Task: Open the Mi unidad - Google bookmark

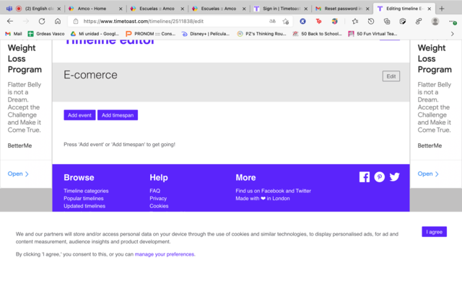Action: [95, 34]
